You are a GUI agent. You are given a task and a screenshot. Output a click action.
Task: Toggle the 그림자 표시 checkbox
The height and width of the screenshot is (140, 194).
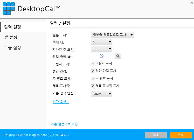coord(93,64)
